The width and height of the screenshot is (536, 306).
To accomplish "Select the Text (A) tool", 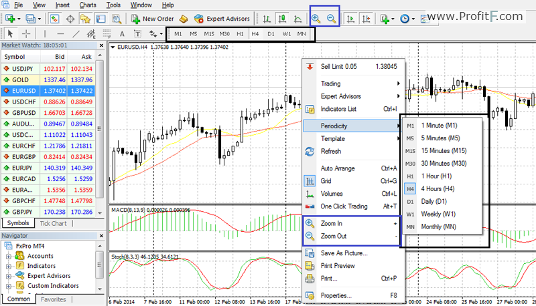I will [122, 33].
